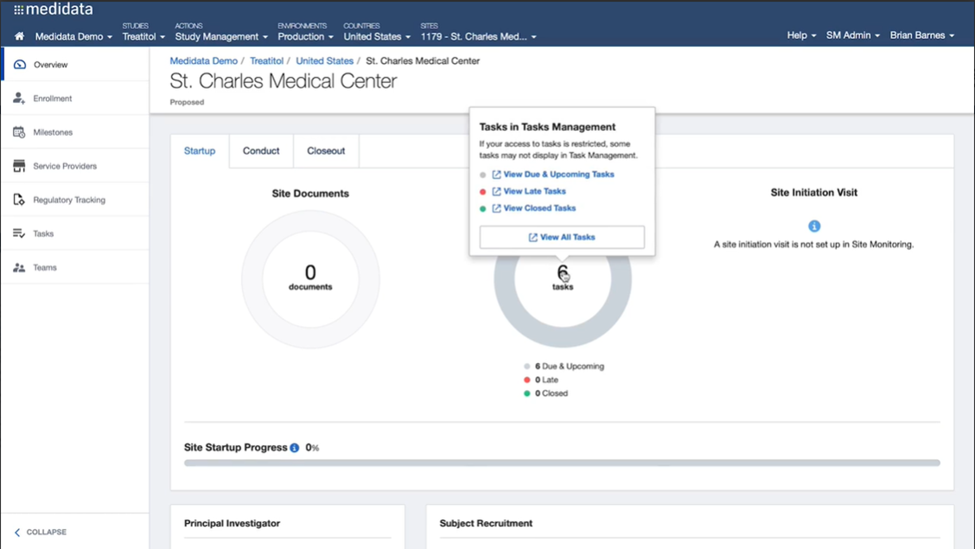Click the View Due & Upcoming Tasks link
The height and width of the screenshot is (549, 975).
tap(558, 175)
